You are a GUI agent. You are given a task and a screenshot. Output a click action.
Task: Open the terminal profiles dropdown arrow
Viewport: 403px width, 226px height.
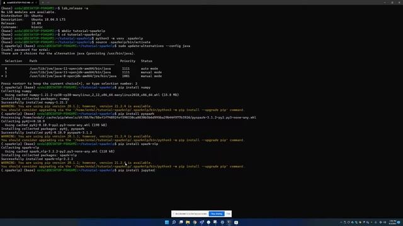click(x=48, y=3)
